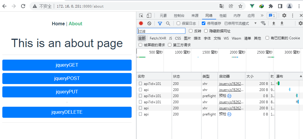This screenshot has height=139, width=303.
Task: Select the checkbox of the last api preflight row
Action: [140, 114]
